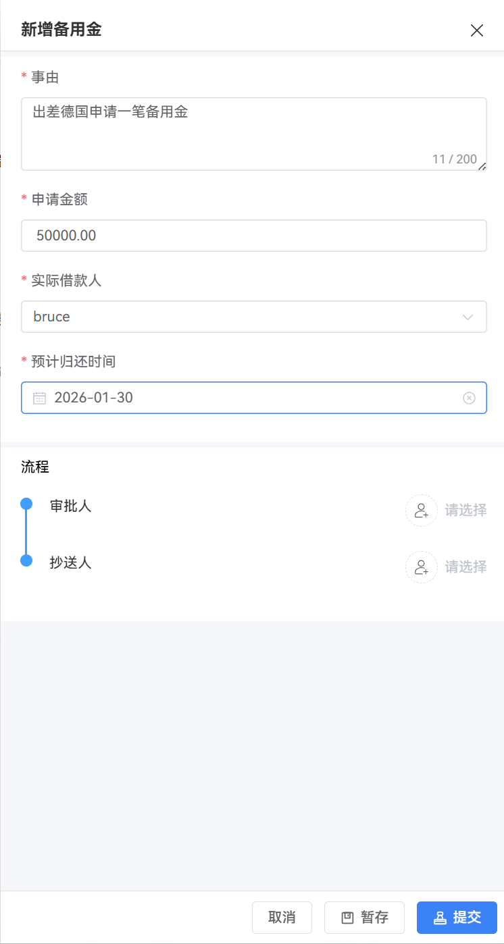Save draft with the 暂存 button
The height and width of the screenshot is (944, 504).
point(364,918)
